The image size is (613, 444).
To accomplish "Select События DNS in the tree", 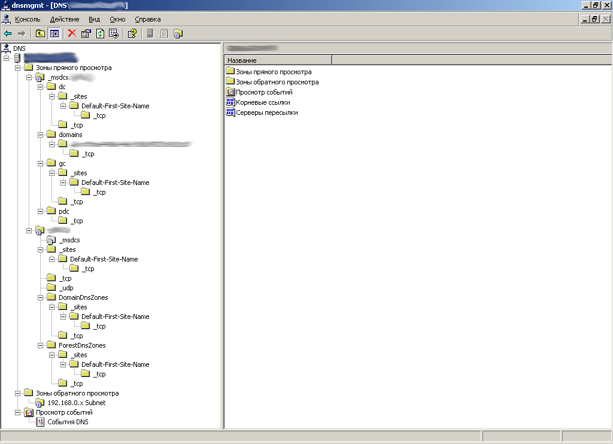I will pyautogui.click(x=68, y=422).
